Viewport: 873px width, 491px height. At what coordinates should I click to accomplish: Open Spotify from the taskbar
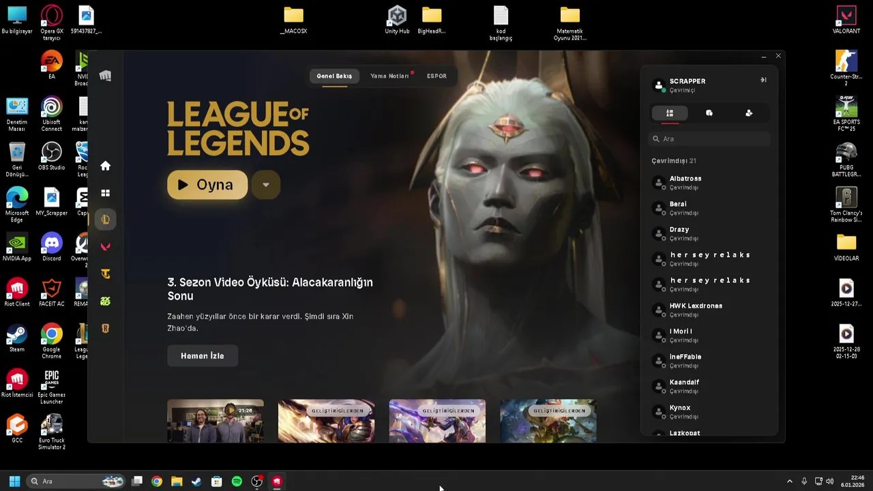tap(237, 481)
